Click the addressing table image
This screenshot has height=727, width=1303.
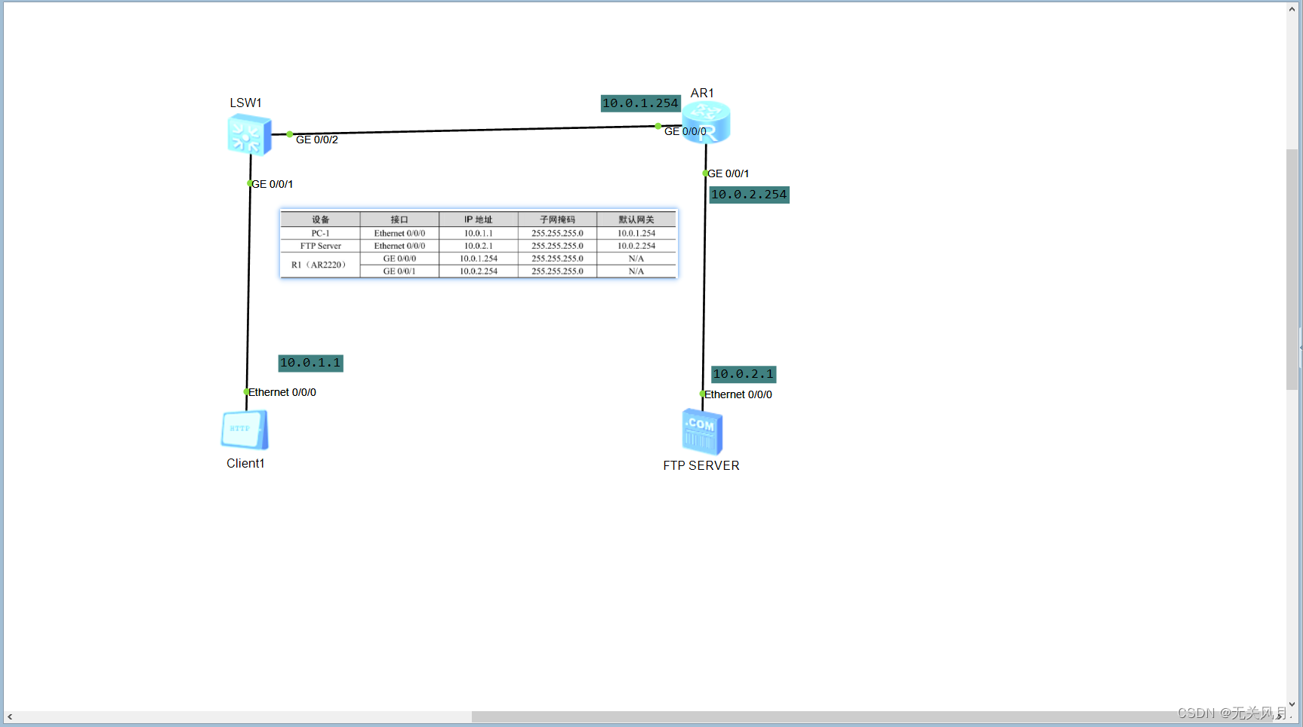pos(479,244)
